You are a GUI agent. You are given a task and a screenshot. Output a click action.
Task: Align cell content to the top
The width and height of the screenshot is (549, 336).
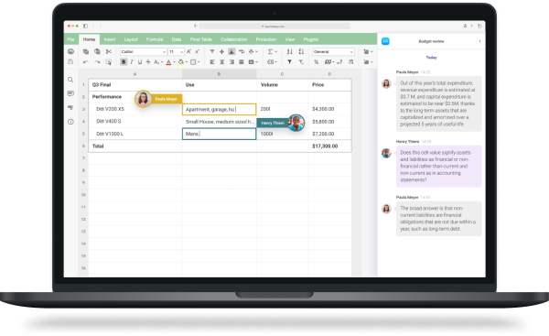point(212,51)
